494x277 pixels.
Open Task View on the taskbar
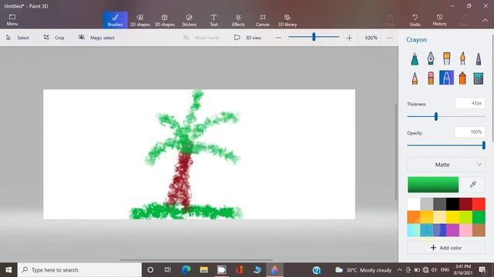click(x=167, y=270)
